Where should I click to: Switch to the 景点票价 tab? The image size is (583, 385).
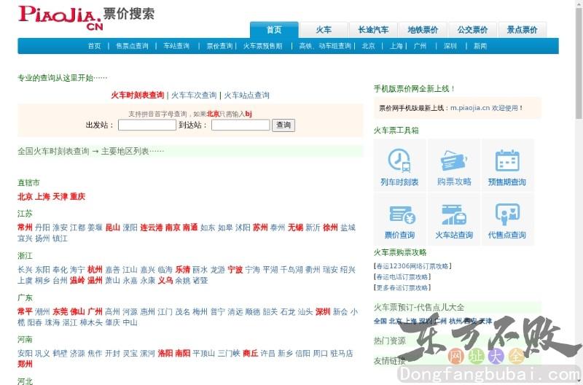pyautogui.click(x=522, y=30)
